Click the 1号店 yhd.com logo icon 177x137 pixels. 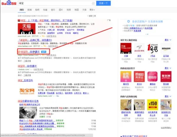tap(153, 49)
